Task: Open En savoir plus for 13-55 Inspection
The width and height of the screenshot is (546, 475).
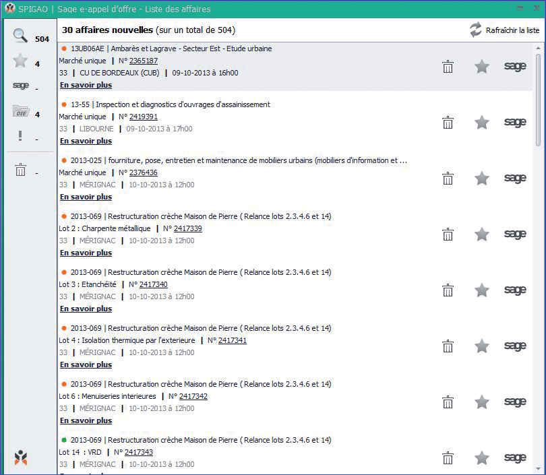Action: [86, 141]
